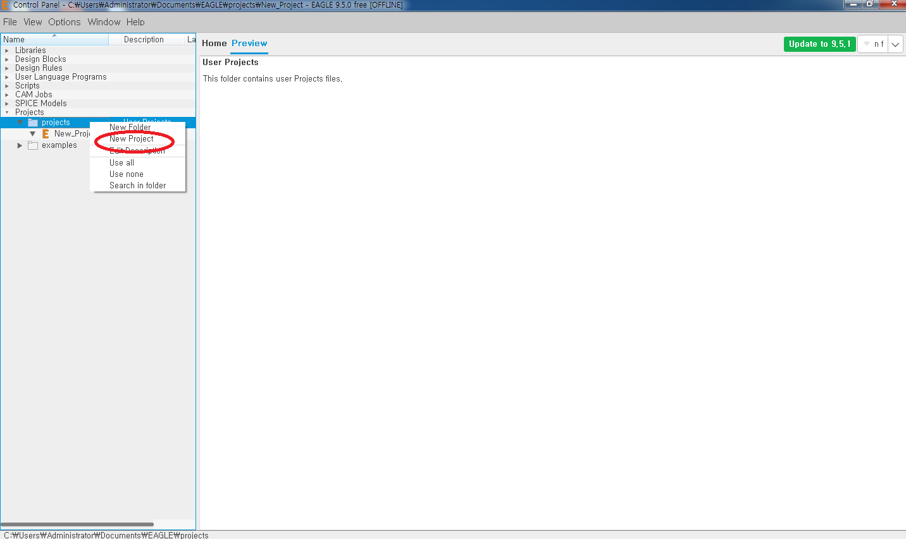The image size is (906, 539).
Task: Maximize the Control Panel window
Action: pos(870,4)
